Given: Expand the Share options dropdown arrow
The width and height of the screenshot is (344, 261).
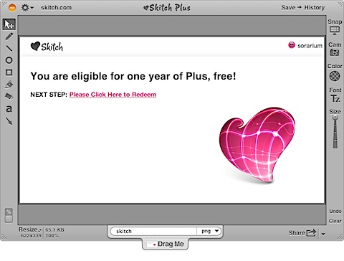Looking at the screenshot, I should 323,234.
